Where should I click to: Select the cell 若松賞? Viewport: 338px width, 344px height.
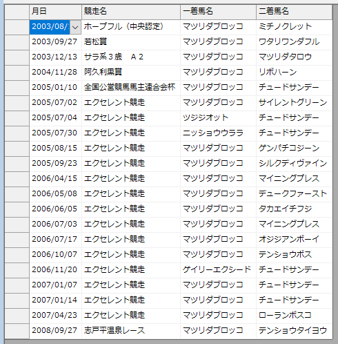tap(131, 42)
